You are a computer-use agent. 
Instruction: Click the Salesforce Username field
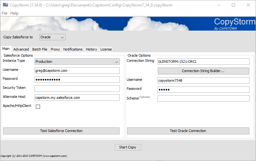(x=77, y=71)
